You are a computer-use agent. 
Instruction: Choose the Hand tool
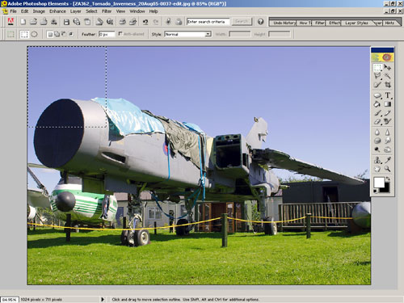click(x=377, y=169)
